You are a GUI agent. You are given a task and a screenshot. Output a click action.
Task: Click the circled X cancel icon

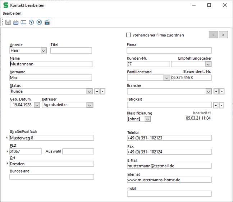[39, 22]
